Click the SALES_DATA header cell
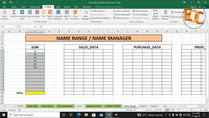The width and height of the screenshot is (209, 118). tap(88, 47)
